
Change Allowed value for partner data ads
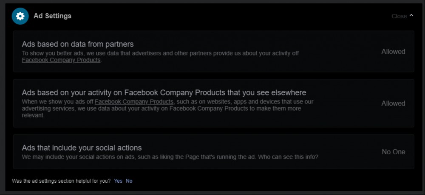393,52
